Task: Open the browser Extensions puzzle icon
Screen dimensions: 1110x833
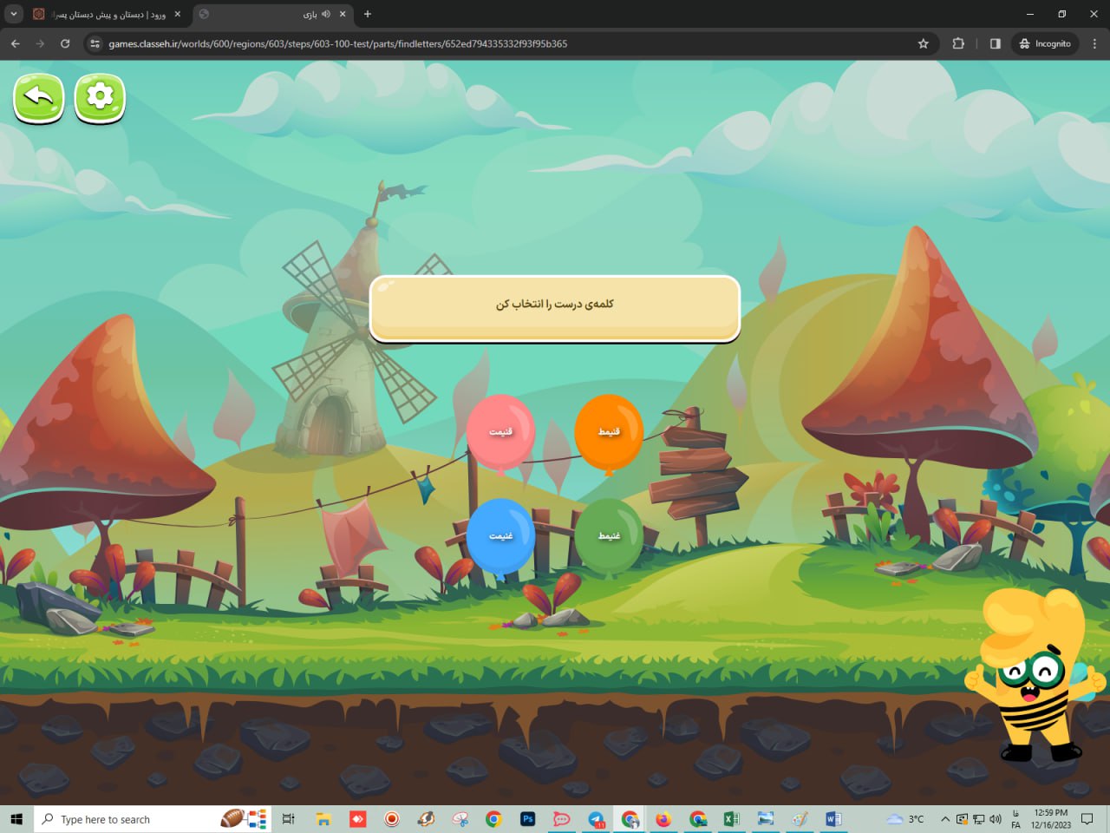Action: coord(958,43)
